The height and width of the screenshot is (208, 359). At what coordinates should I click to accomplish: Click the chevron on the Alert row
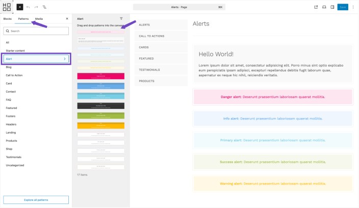(65, 59)
